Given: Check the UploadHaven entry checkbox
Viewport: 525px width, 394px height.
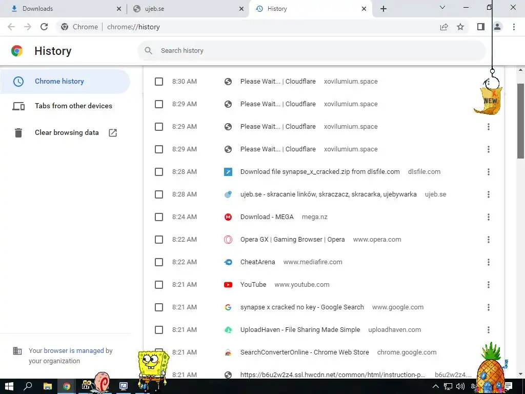Looking at the screenshot, I should click(159, 330).
